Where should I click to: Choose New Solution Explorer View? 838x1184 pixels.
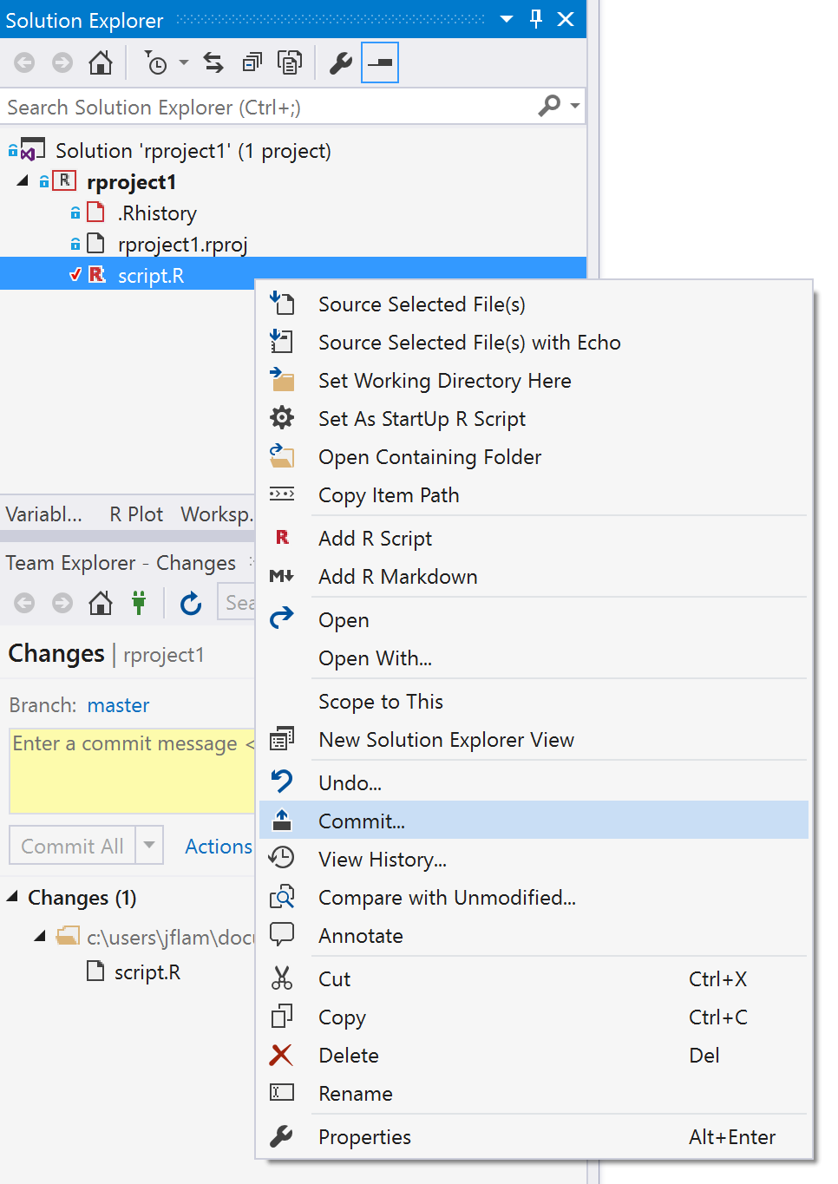pyautogui.click(x=534, y=740)
